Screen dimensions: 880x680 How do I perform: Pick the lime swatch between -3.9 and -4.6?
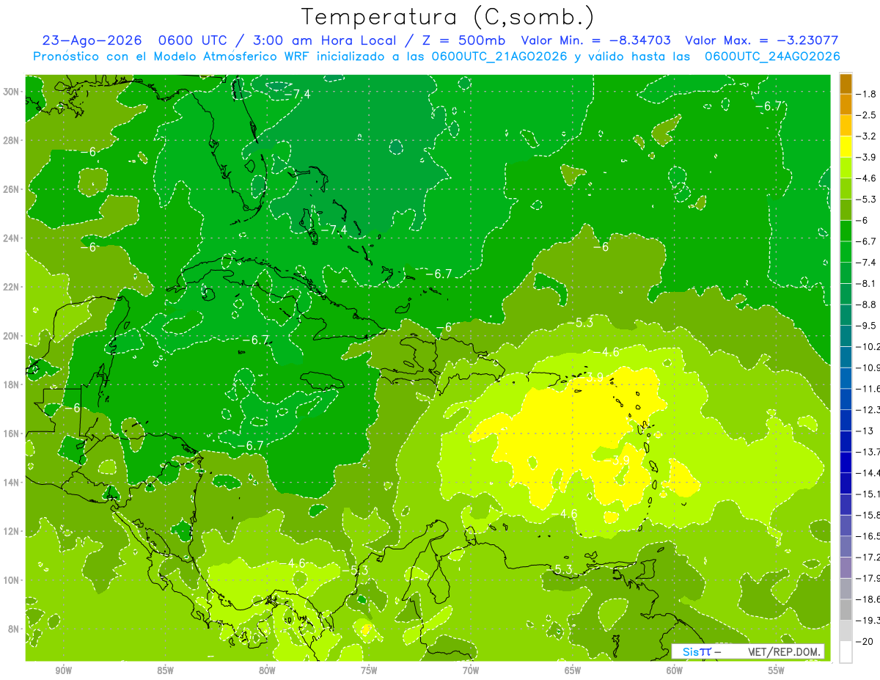point(846,167)
